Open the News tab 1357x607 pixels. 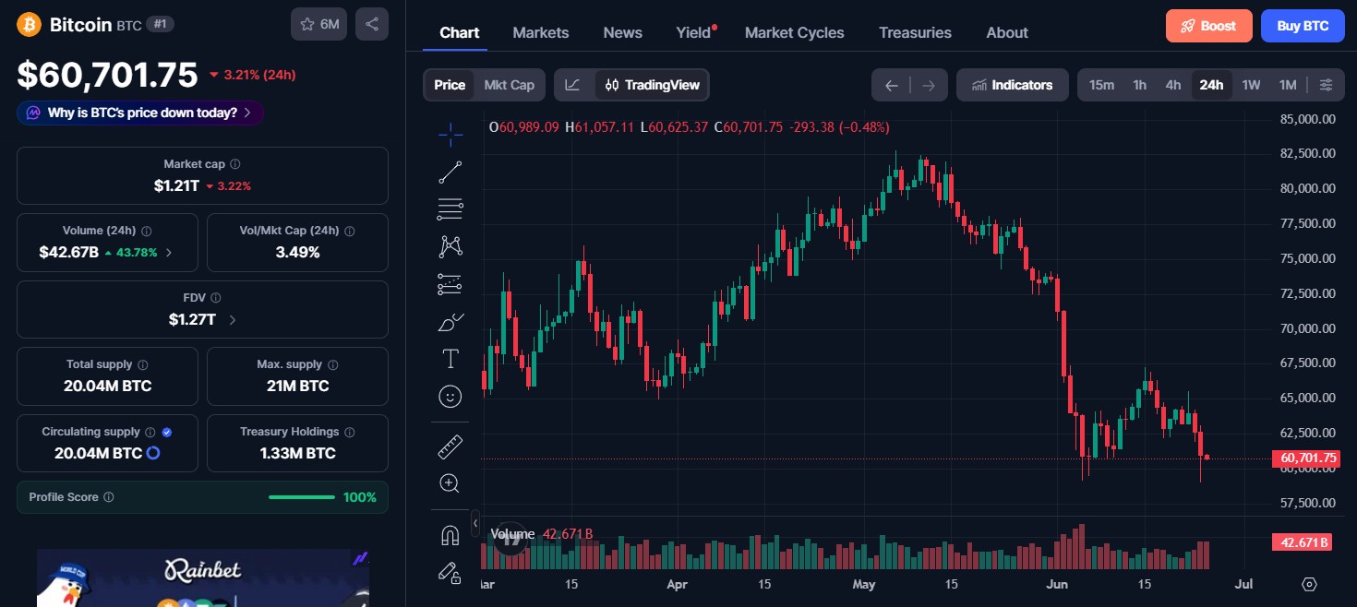(x=623, y=32)
